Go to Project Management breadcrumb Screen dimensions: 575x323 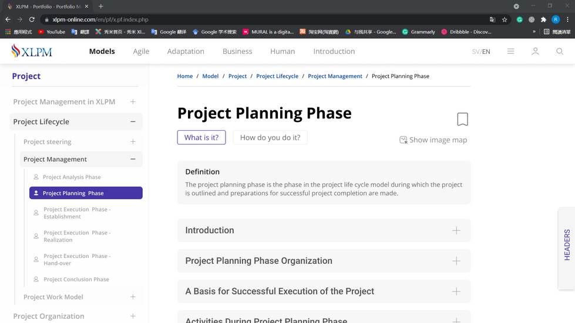[335, 76]
